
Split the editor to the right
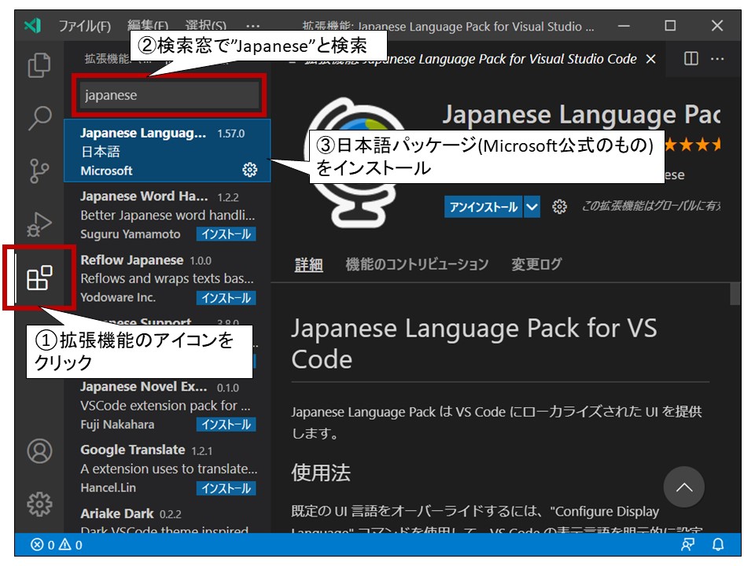[691, 59]
